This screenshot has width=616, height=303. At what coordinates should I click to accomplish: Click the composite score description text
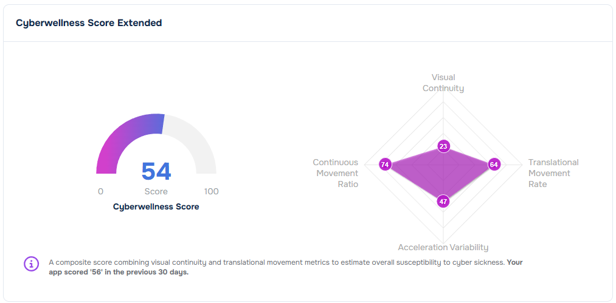point(274,262)
